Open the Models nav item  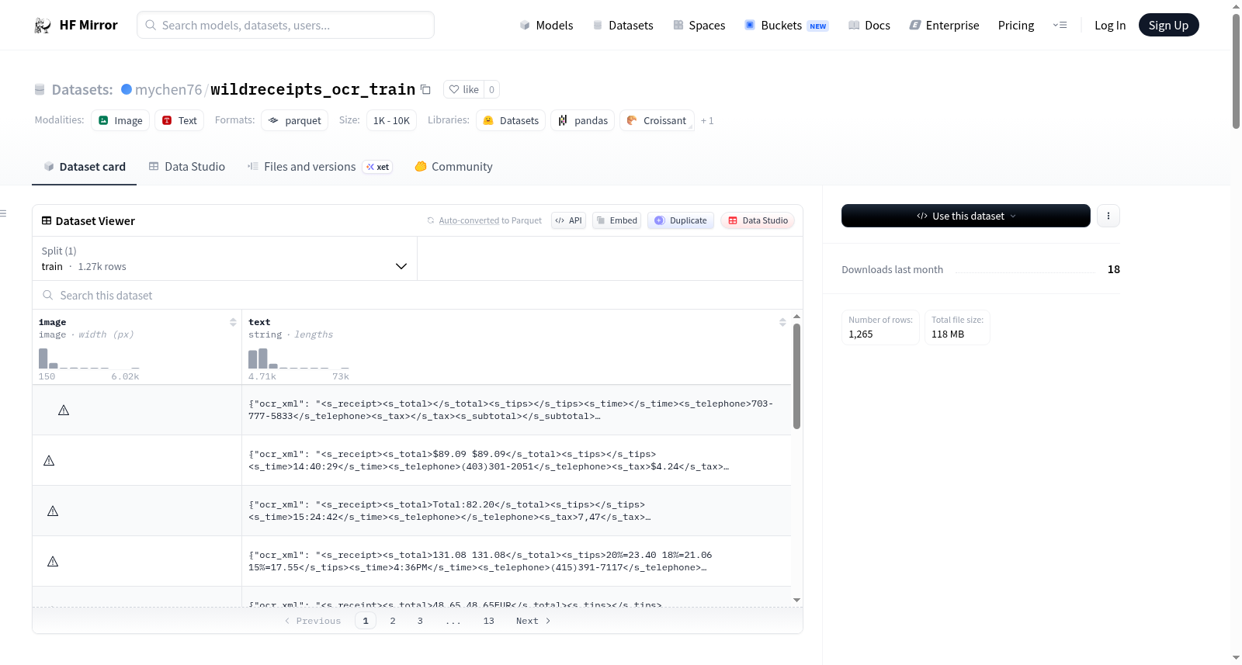pos(546,25)
